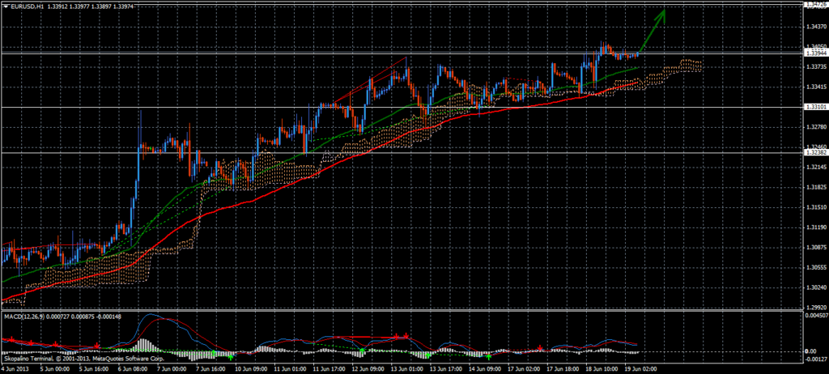Click the 1.32382 price tag on axis
The height and width of the screenshot is (374, 829).
tap(815, 152)
